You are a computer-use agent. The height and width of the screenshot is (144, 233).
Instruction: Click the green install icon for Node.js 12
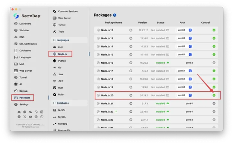[214, 30]
